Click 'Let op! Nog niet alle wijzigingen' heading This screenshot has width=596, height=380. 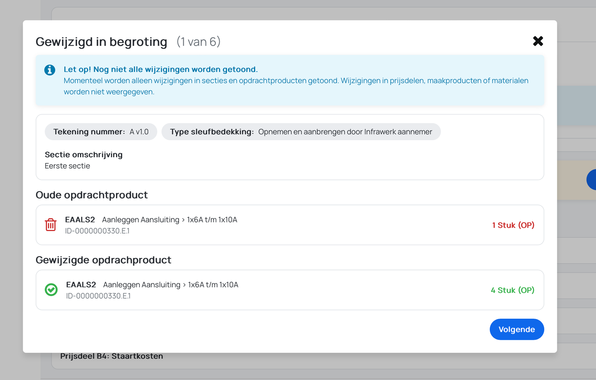pyautogui.click(x=161, y=69)
